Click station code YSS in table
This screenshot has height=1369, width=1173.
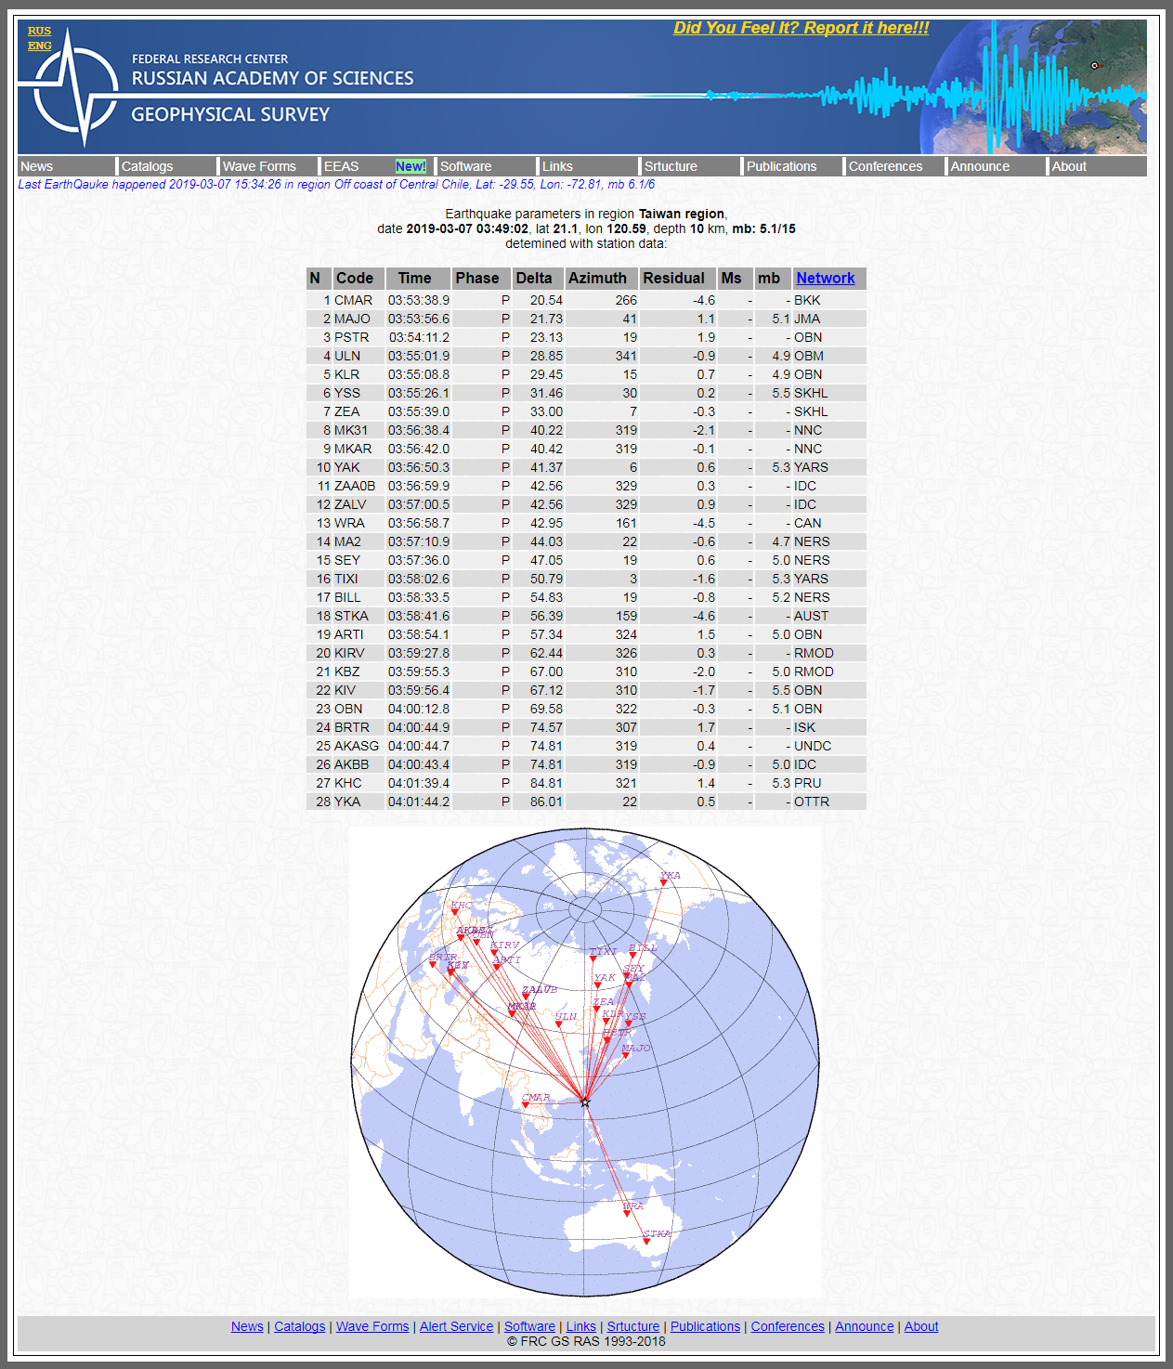pos(346,393)
